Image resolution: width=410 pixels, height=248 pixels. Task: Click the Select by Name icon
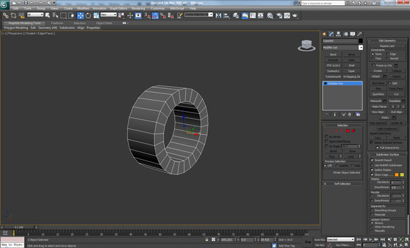click(56, 15)
